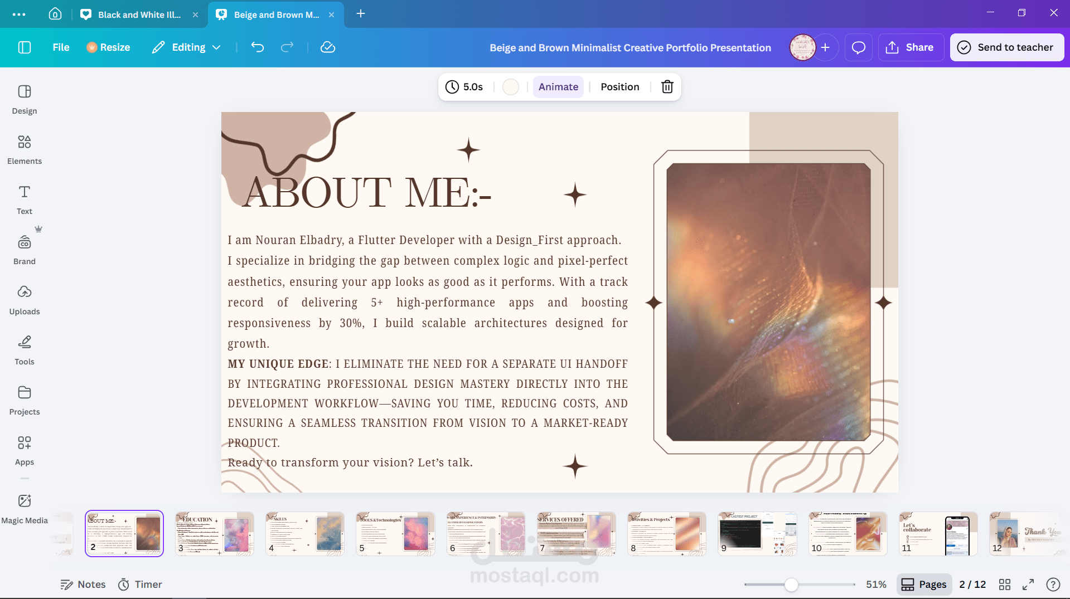This screenshot has width=1070, height=599.
Task: Toggle the presentation Timer
Action: tap(139, 584)
